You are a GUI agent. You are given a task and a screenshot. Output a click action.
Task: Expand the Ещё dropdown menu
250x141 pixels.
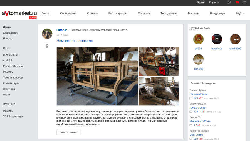(x=240, y=14)
